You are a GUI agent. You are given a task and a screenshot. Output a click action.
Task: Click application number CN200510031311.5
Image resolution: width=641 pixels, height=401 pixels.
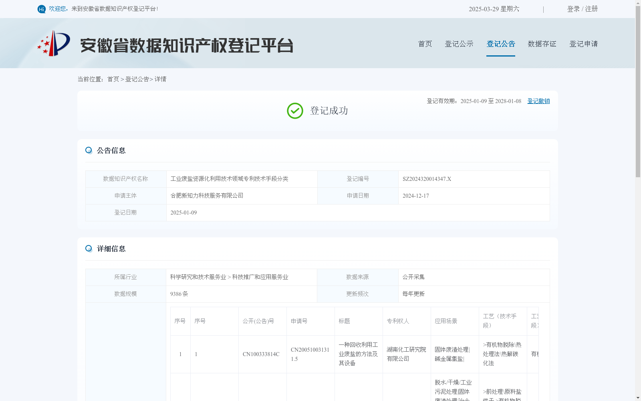[x=310, y=354]
